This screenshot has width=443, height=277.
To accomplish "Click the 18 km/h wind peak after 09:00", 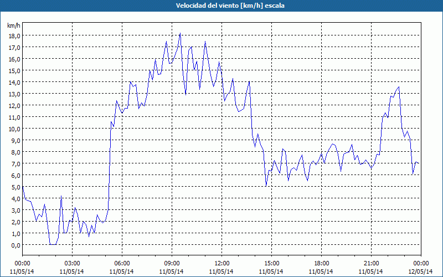I will [180, 33].
